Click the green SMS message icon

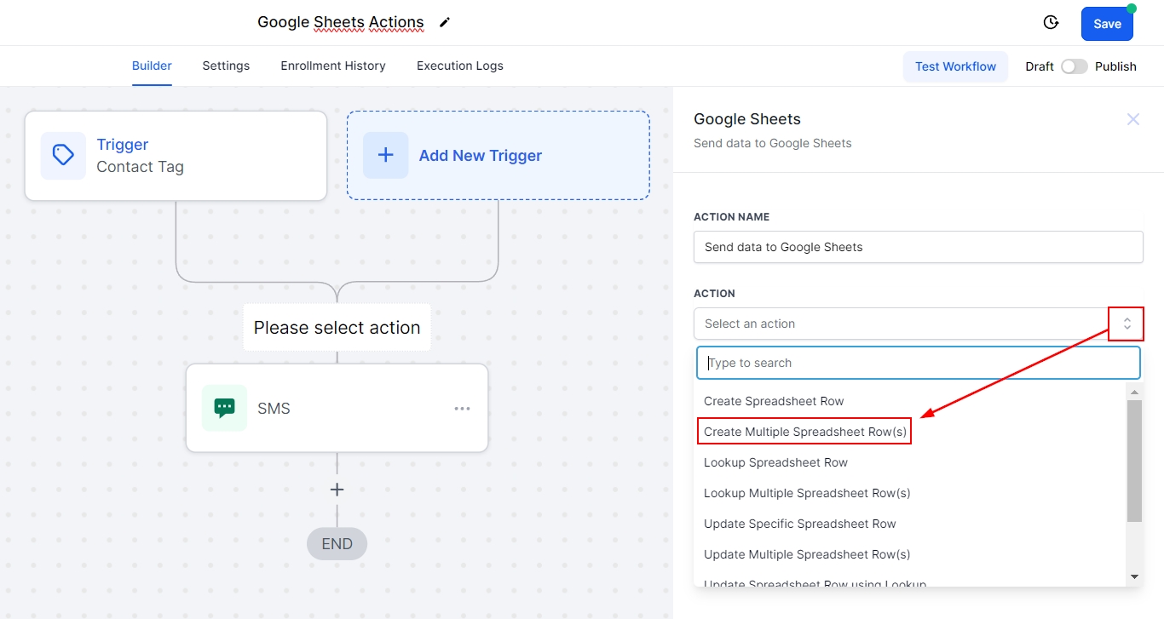click(224, 409)
